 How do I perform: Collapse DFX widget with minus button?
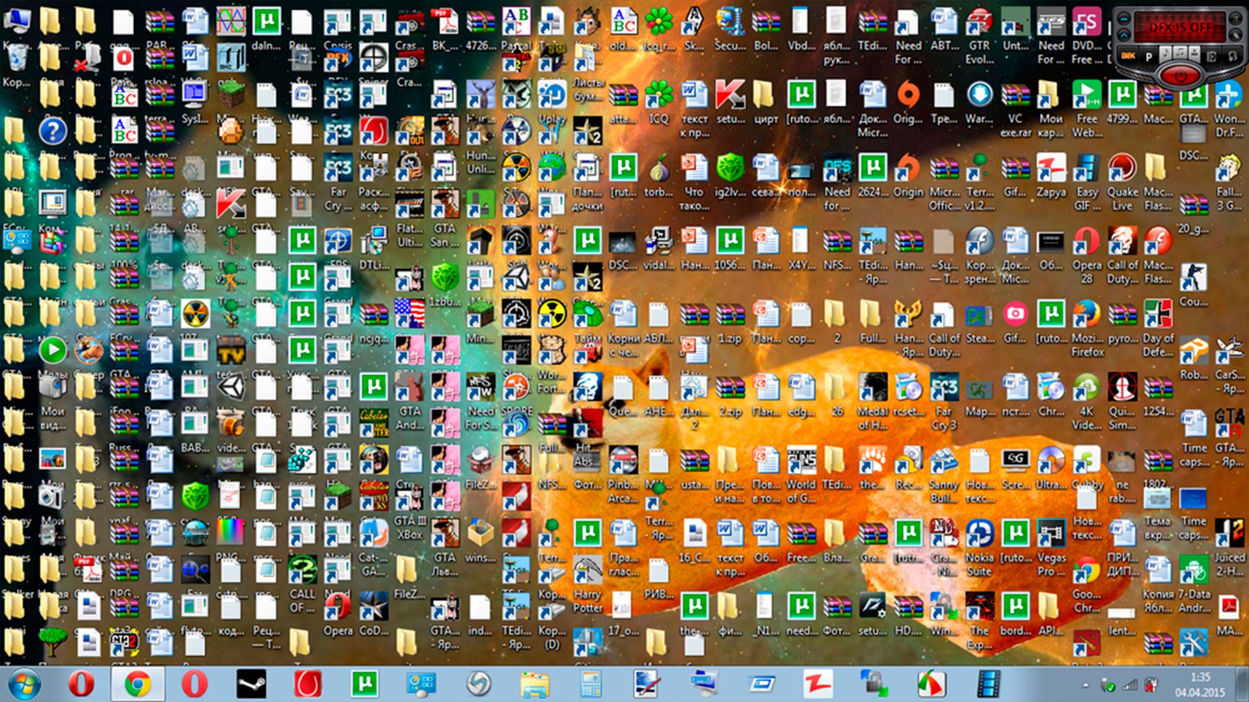point(1124,19)
